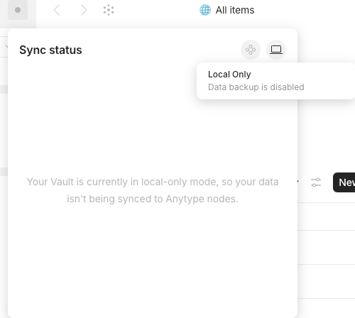Click the Data backup is disabled text
Image resolution: width=355 pixels, height=318 pixels.
[256, 87]
